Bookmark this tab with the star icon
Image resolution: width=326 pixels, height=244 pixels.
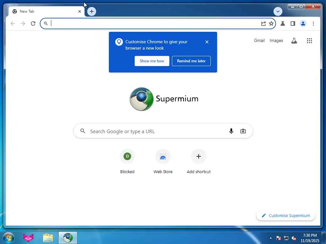click(271, 24)
